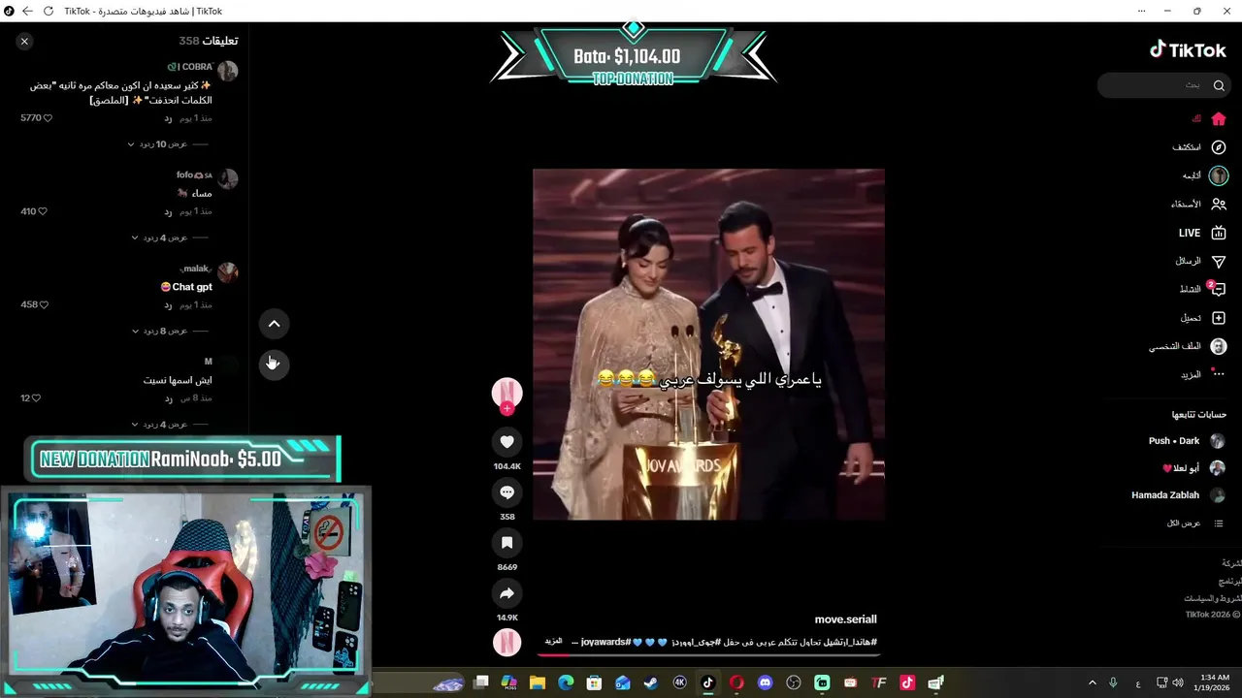Open Opera browser on the taskbar

click(x=736, y=683)
